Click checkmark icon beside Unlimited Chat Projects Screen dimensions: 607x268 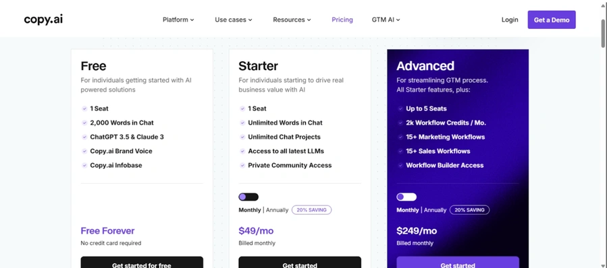point(242,137)
